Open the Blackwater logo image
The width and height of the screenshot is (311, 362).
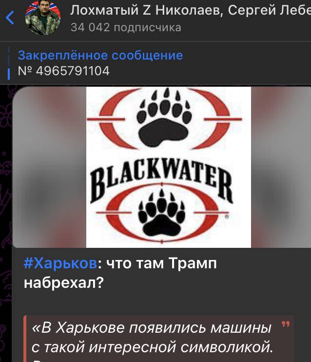coord(169,167)
